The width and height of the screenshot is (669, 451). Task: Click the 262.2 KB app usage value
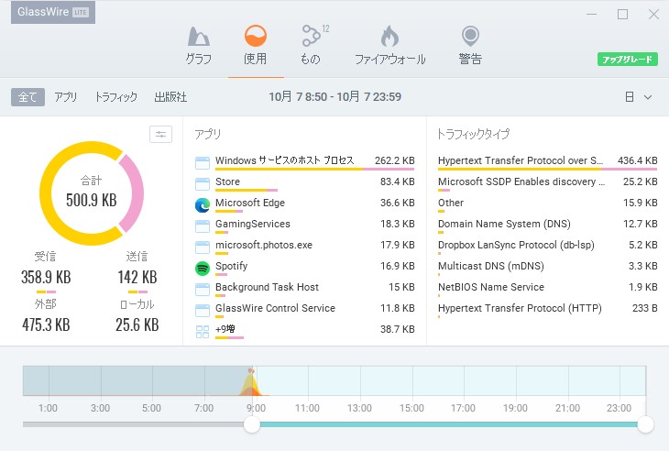click(x=395, y=160)
